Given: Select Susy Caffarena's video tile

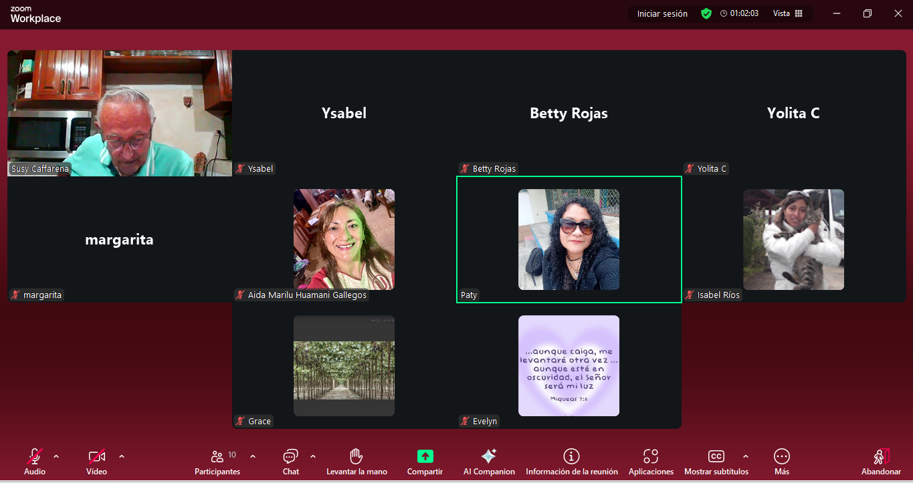Looking at the screenshot, I should 120,113.
